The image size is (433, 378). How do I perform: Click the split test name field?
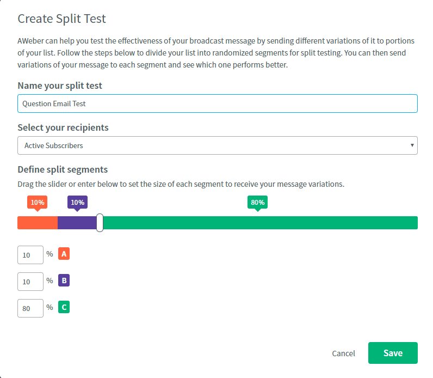click(218, 103)
